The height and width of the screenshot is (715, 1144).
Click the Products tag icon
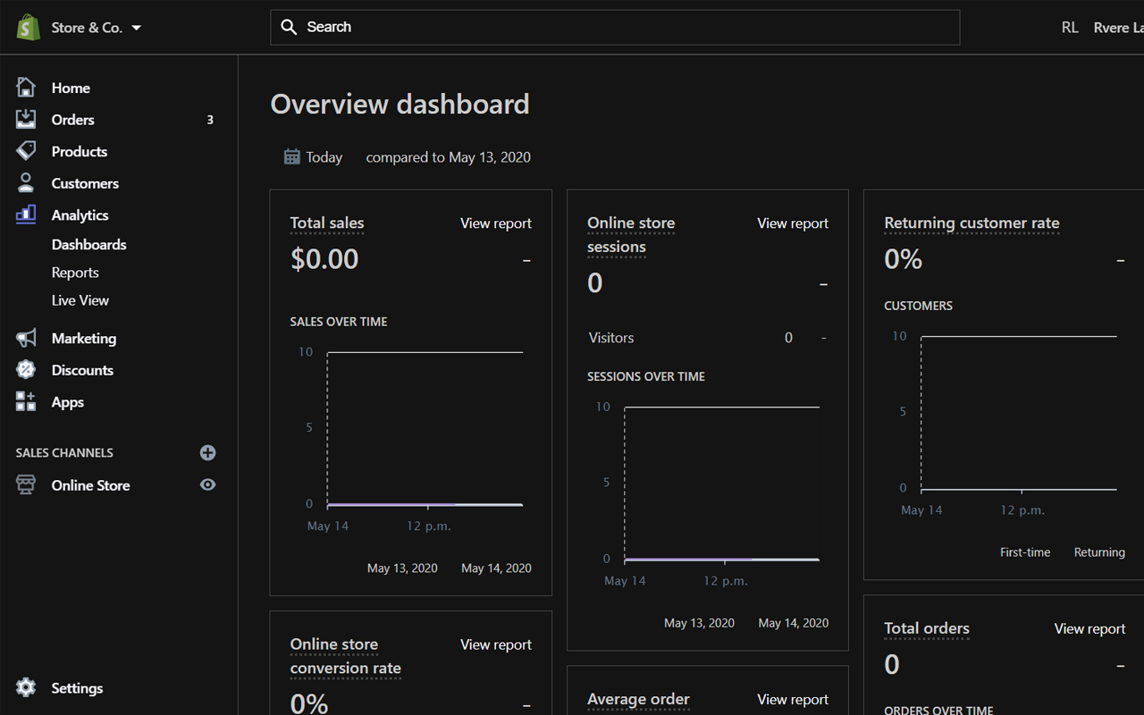pyautogui.click(x=27, y=151)
